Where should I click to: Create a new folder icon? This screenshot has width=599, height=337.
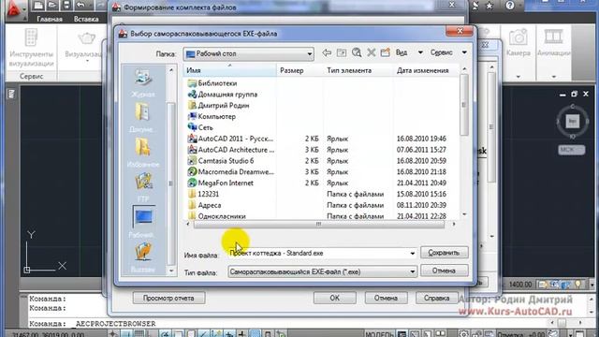[385, 52]
